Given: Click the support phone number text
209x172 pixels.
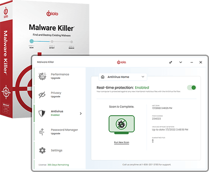Looking at the screenshot, I should (x=150, y=165).
